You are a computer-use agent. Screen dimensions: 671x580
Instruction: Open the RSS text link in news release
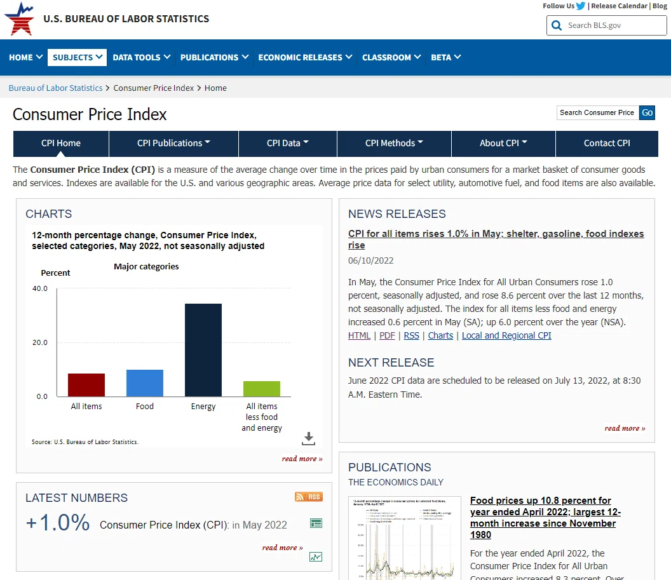411,336
